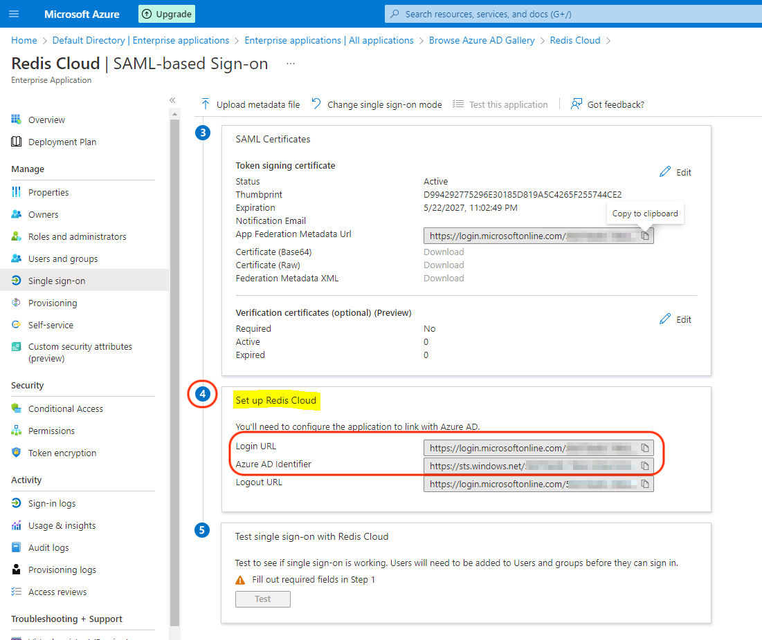
Task: Edit the token signing certificate
Action: click(x=675, y=172)
